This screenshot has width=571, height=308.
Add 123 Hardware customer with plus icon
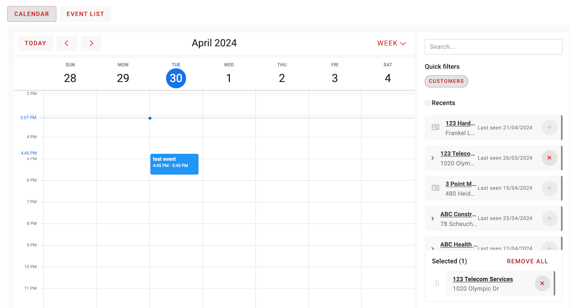(x=549, y=127)
